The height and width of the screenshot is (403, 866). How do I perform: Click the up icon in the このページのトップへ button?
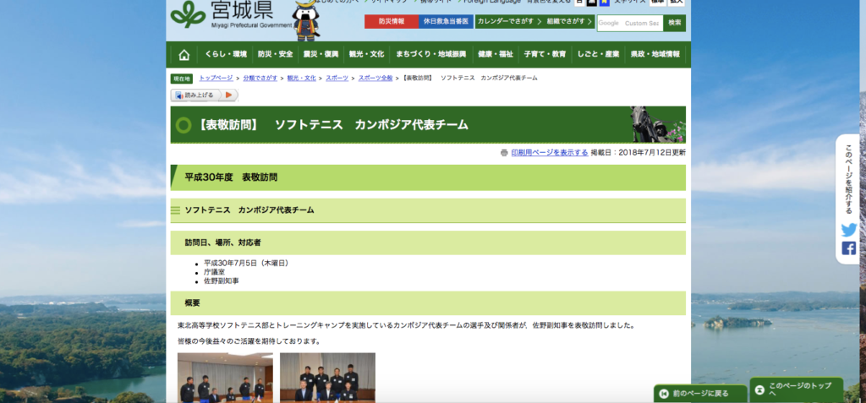pos(759,389)
